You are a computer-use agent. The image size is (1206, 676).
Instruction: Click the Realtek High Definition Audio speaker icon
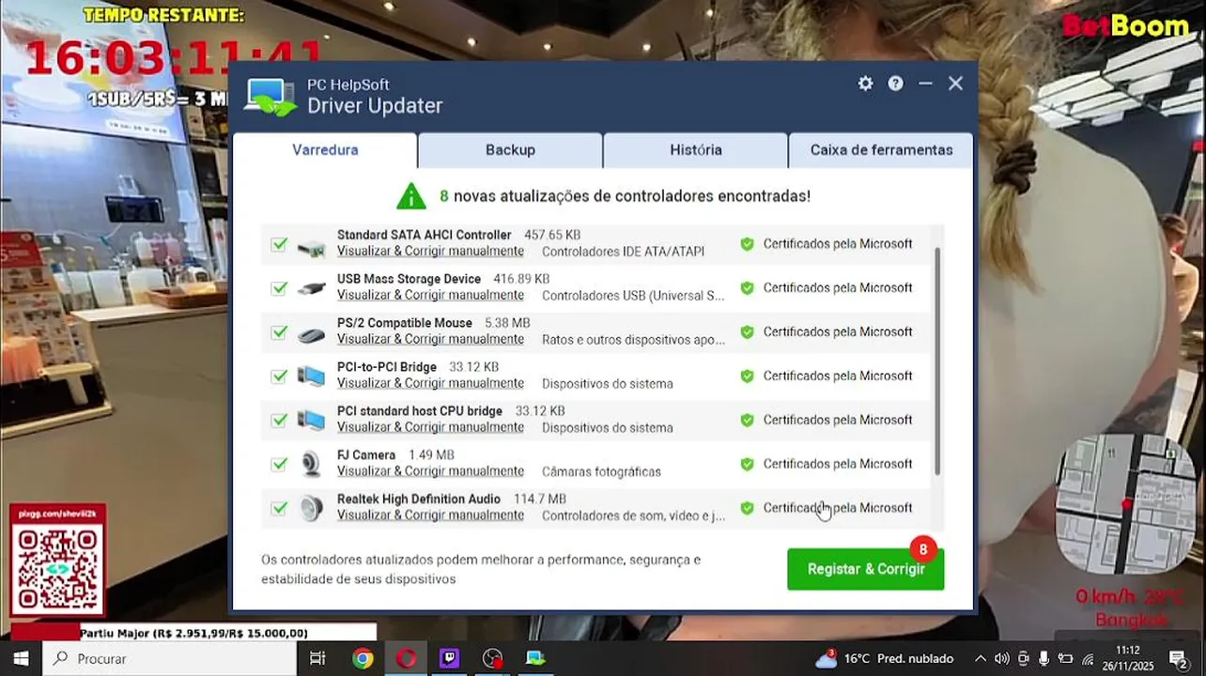(311, 508)
